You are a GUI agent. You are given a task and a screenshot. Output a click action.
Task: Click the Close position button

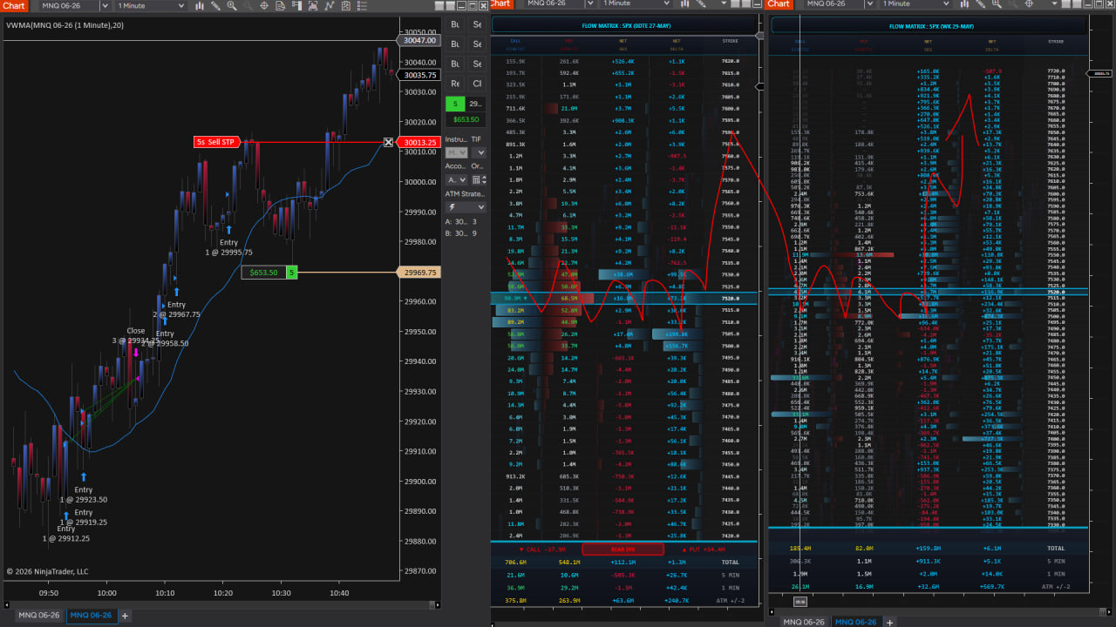(x=477, y=84)
